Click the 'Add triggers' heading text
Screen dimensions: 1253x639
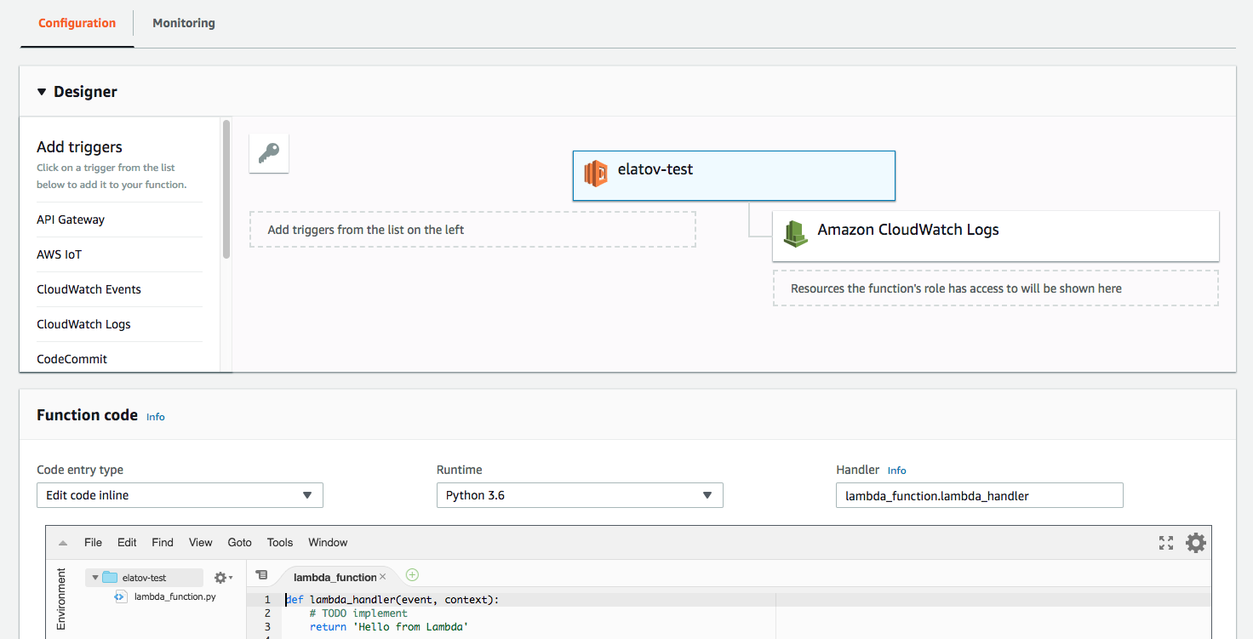coord(79,147)
